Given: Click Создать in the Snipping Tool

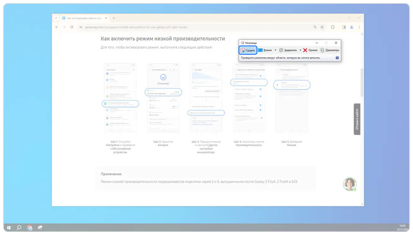Looking at the screenshot, I should (x=248, y=50).
